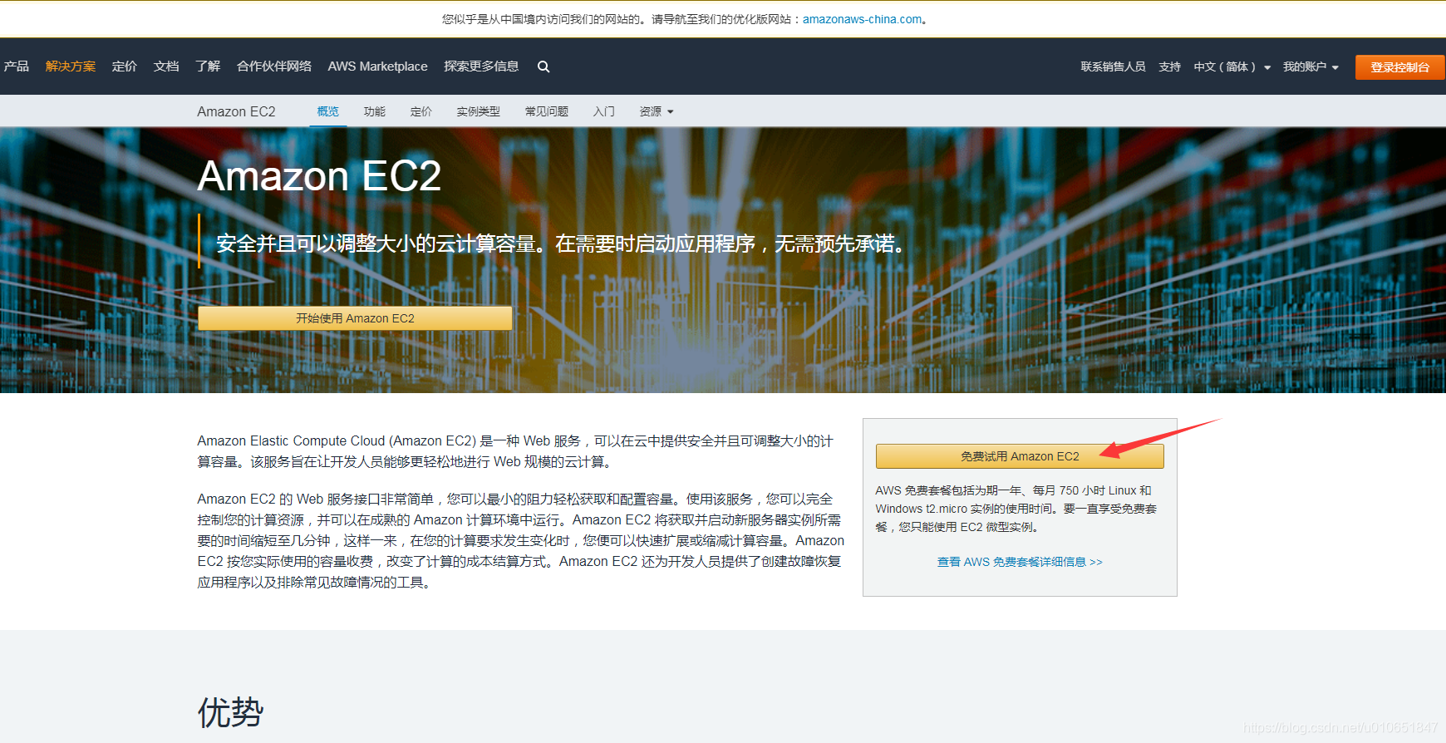The height and width of the screenshot is (743, 1446).
Task: Select the 概览 tab
Action: pyautogui.click(x=328, y=111)
